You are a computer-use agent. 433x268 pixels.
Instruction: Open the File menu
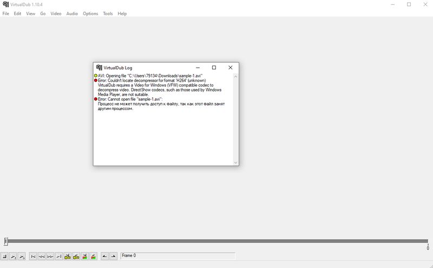click(x=6, y=14)
